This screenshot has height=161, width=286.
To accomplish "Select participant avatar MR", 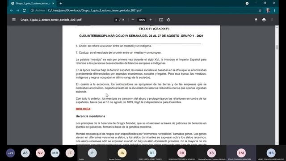I will pyautogui.click(x=55, y=153).
